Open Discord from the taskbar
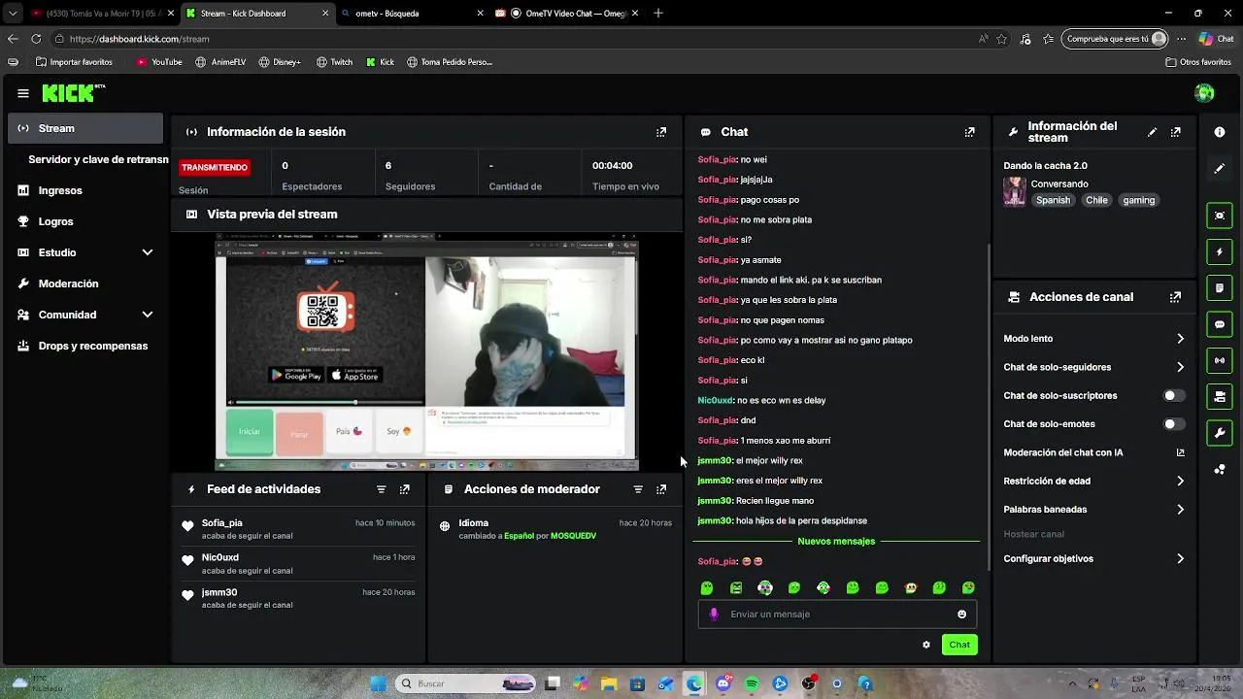 tap(723, 683)
